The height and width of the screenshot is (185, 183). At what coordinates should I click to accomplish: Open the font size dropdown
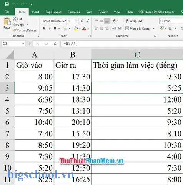(x=77, y=21)
